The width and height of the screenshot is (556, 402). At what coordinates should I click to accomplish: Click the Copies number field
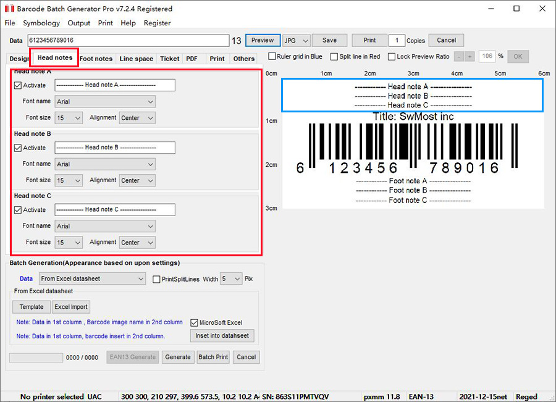pos(397,40)
